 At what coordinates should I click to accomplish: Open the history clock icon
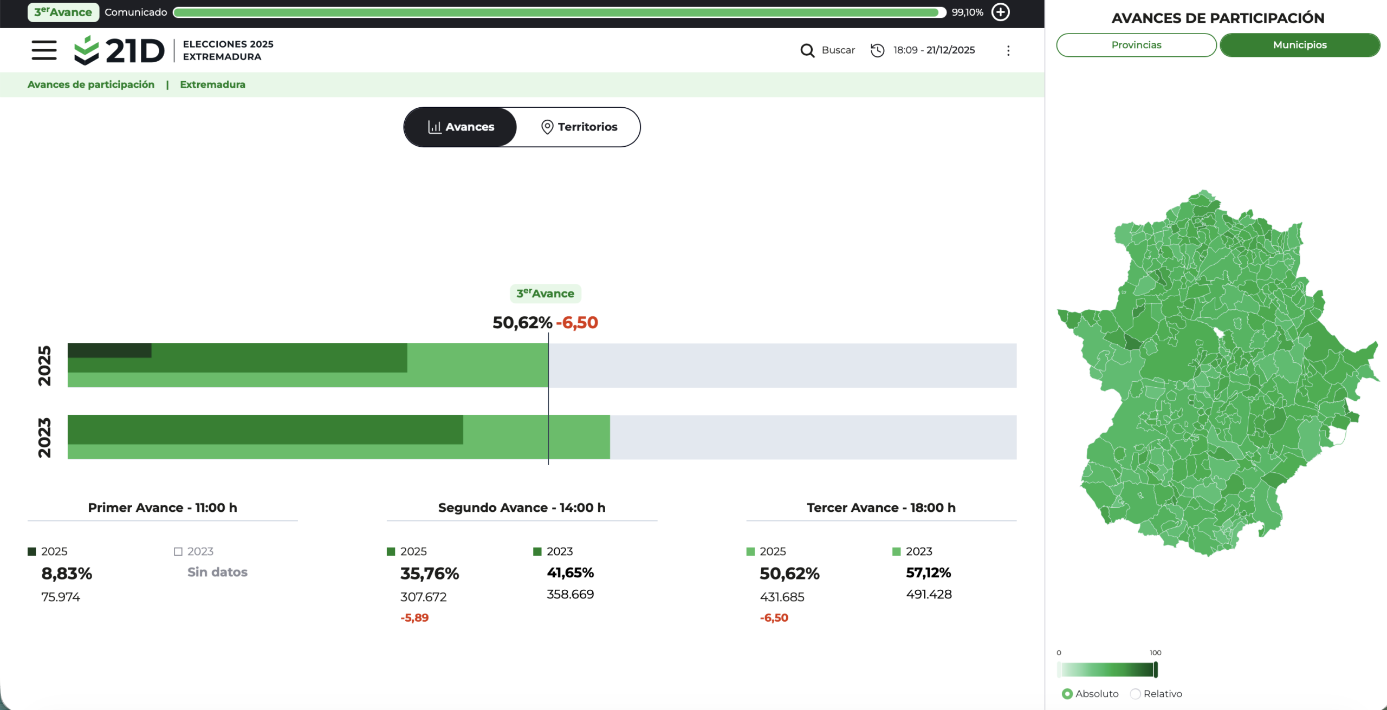pos(877,50)
